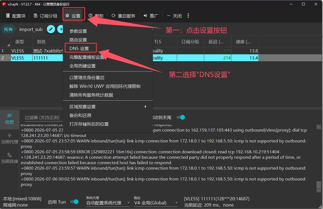Viewport: 323px width, 209px height.
Task: Choose 打开存储所在的位置 entry
Action: [108, 124]
